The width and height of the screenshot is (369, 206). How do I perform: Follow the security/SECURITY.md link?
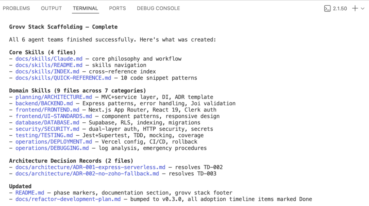(x=47, y=129)
